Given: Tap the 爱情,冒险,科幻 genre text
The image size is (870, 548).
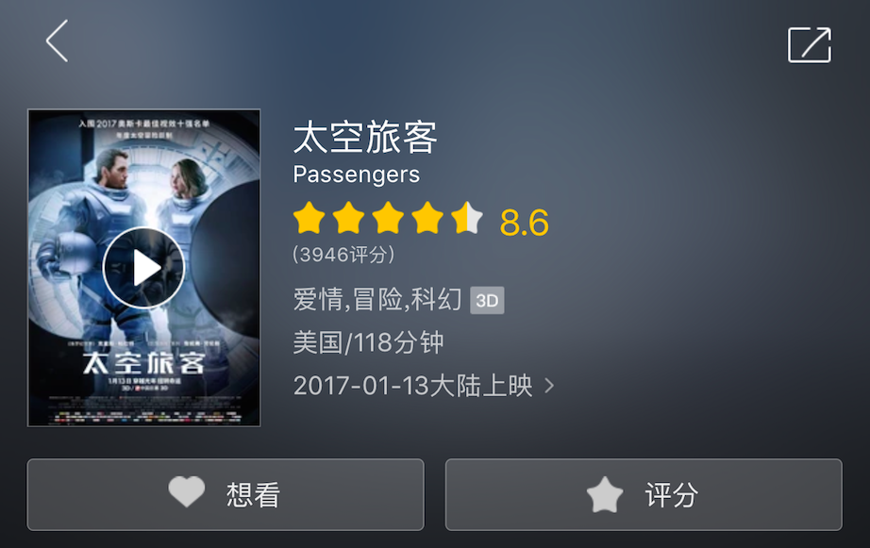Looking at the screenshot, I should point(377,300).
